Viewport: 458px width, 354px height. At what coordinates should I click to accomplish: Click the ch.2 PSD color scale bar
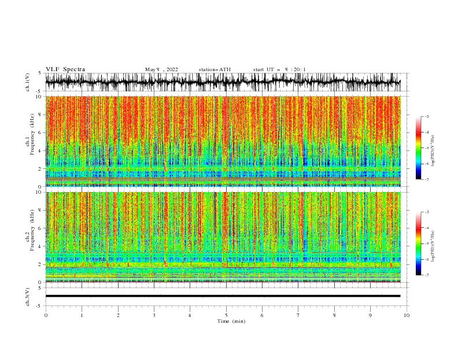(x=418, y=244)
